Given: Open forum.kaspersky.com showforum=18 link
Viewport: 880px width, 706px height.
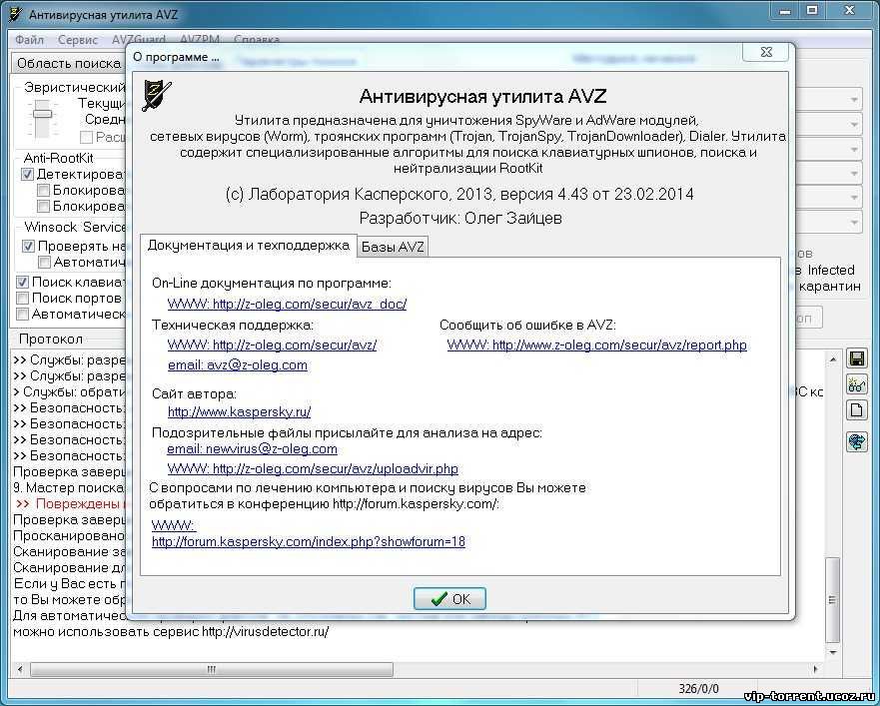Looking at the screenshot, I should pyautogui.click(x=308, y=541).
